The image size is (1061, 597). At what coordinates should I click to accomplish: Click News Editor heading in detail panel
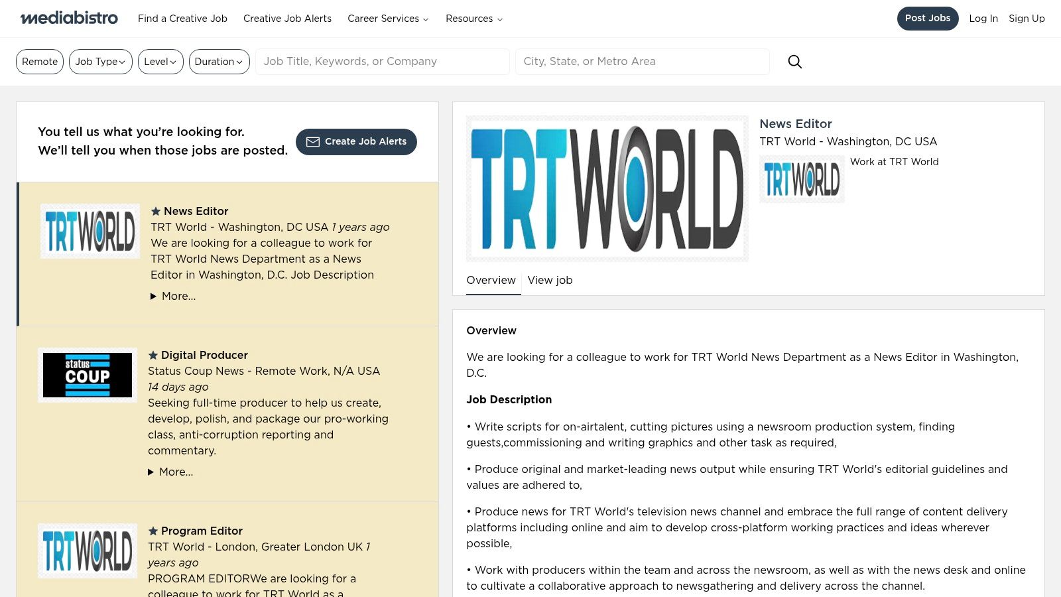[x=795, y=124]
